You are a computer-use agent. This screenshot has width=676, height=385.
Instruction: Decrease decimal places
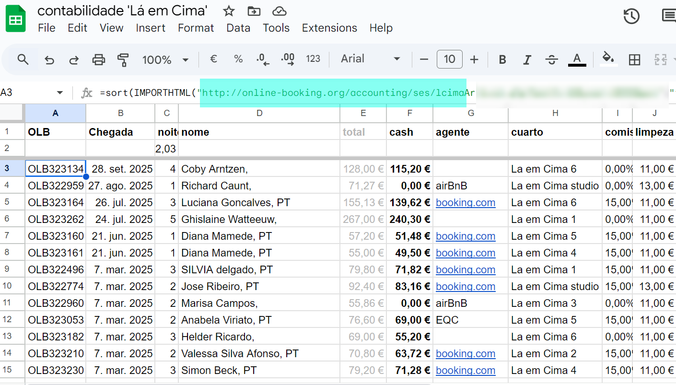pyautogui.click(x=263, y=59)
